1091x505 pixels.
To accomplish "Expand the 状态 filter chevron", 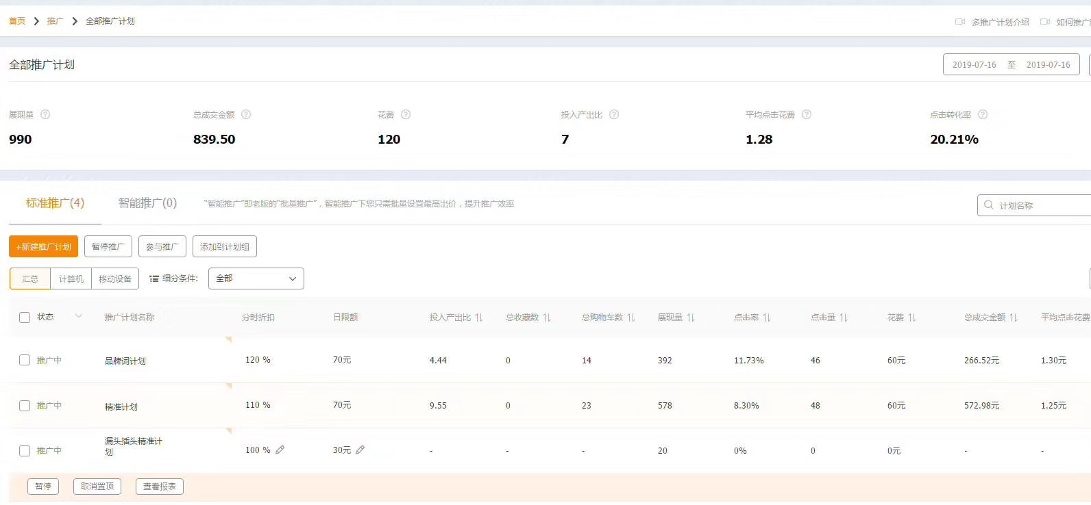I will coord(79,316).
